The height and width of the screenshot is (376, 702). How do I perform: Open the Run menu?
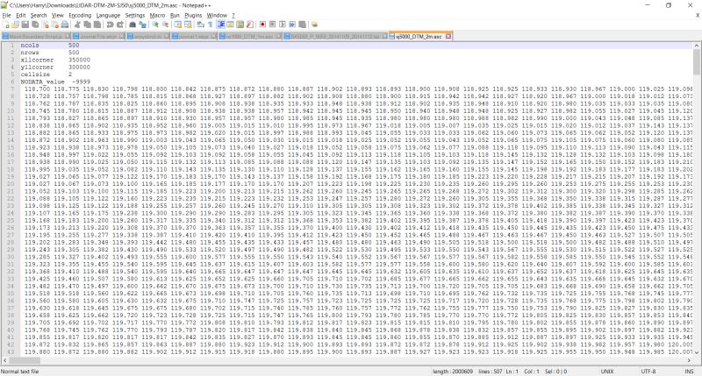(175, 15)
